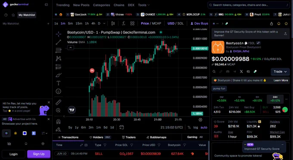The image size is (293, 160).
Task: Select the crosshair cursor tool
Action: point(58,34)
